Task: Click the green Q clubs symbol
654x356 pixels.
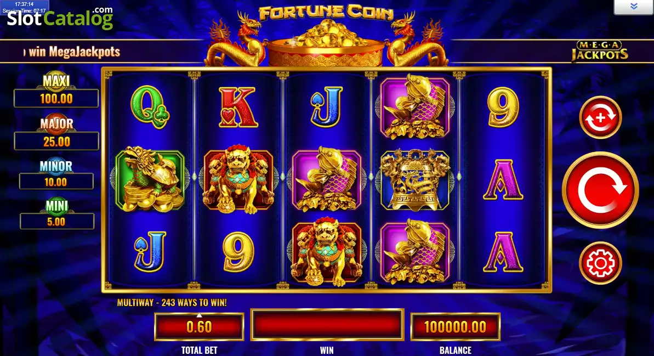Action: coord(150,108)
